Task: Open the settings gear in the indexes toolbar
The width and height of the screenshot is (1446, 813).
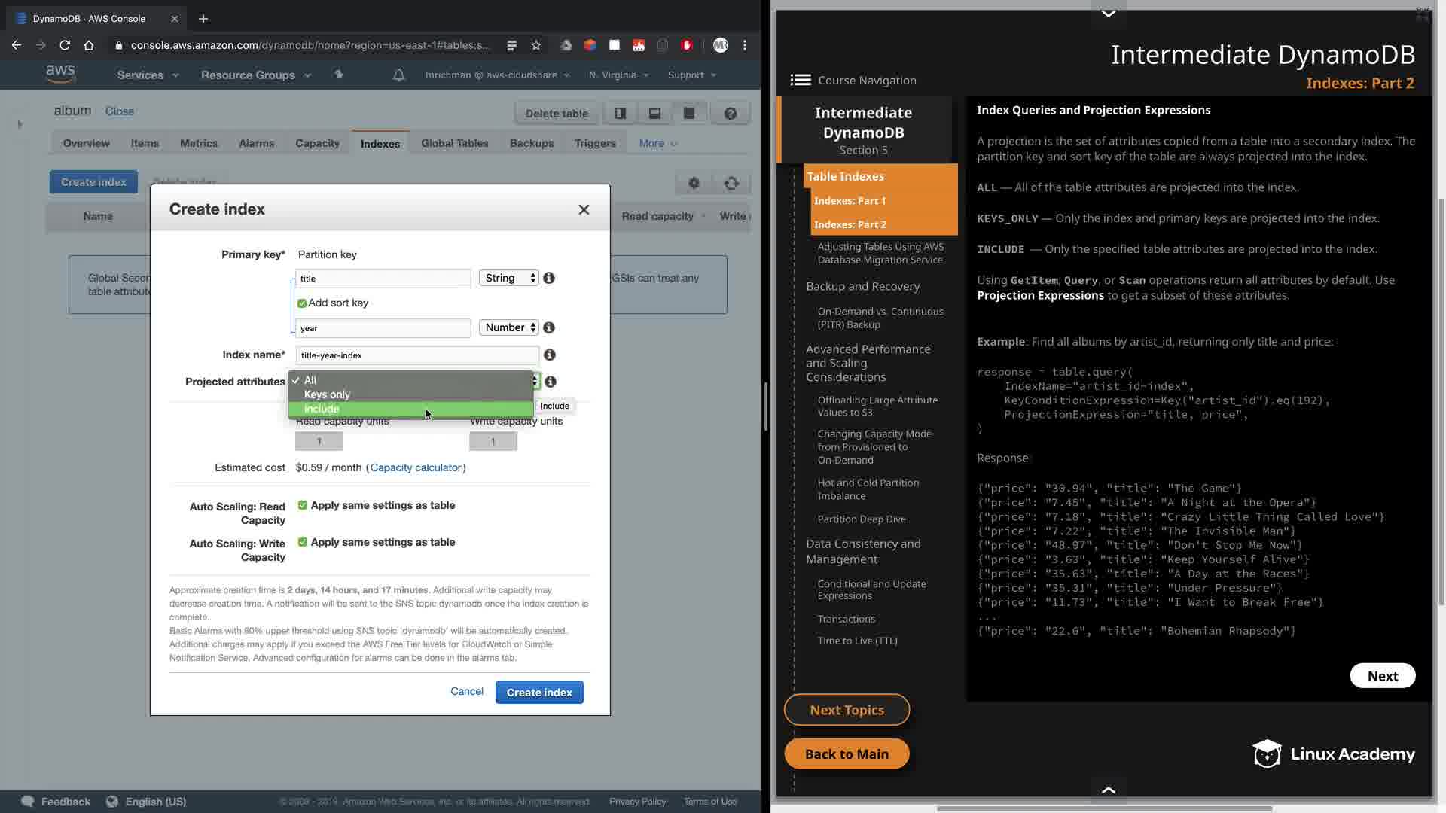Action: 694,183
